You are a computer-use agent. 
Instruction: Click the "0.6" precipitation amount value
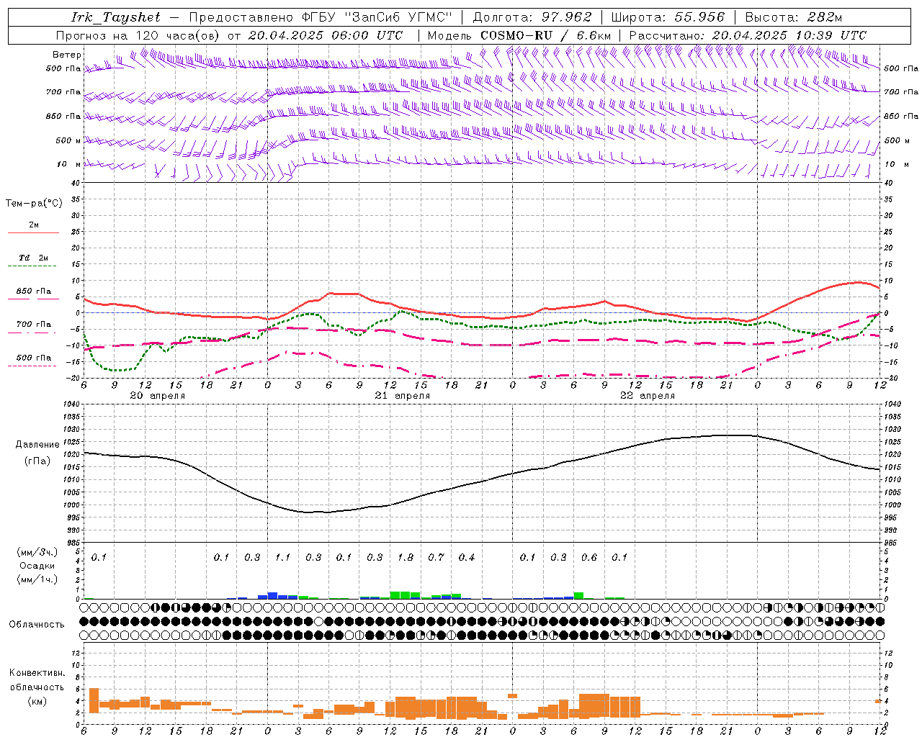589,557
